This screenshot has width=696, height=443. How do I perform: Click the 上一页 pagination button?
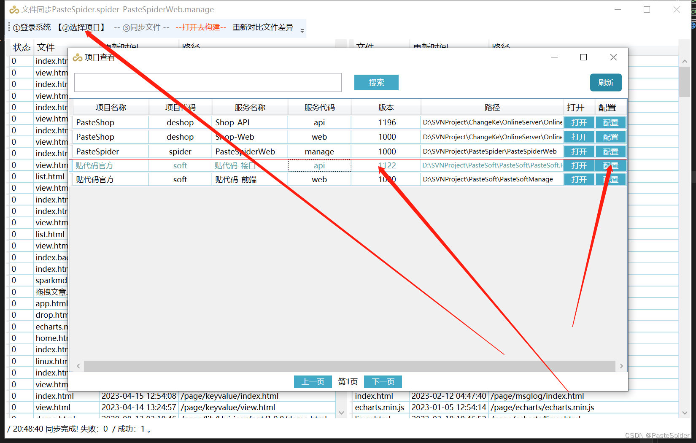coord(313,382)
